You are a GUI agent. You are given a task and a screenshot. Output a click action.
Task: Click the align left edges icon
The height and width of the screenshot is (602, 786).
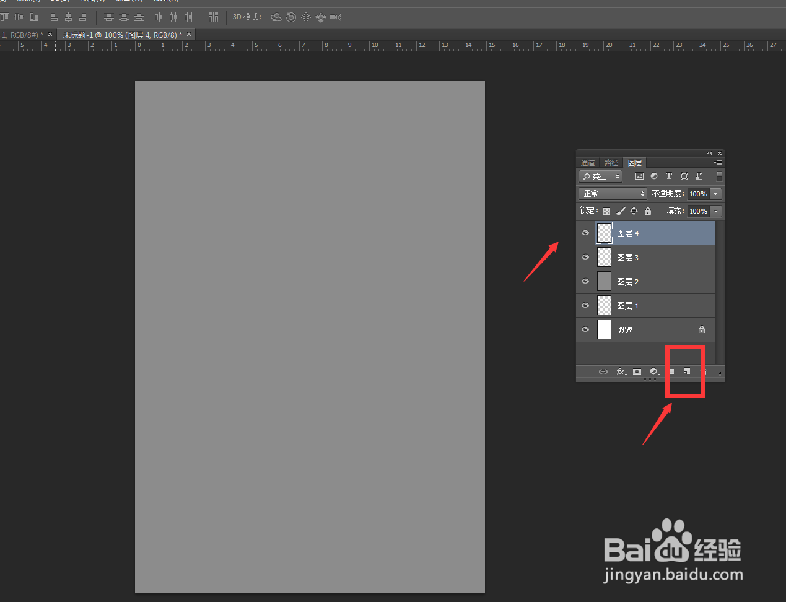(53, 17)
